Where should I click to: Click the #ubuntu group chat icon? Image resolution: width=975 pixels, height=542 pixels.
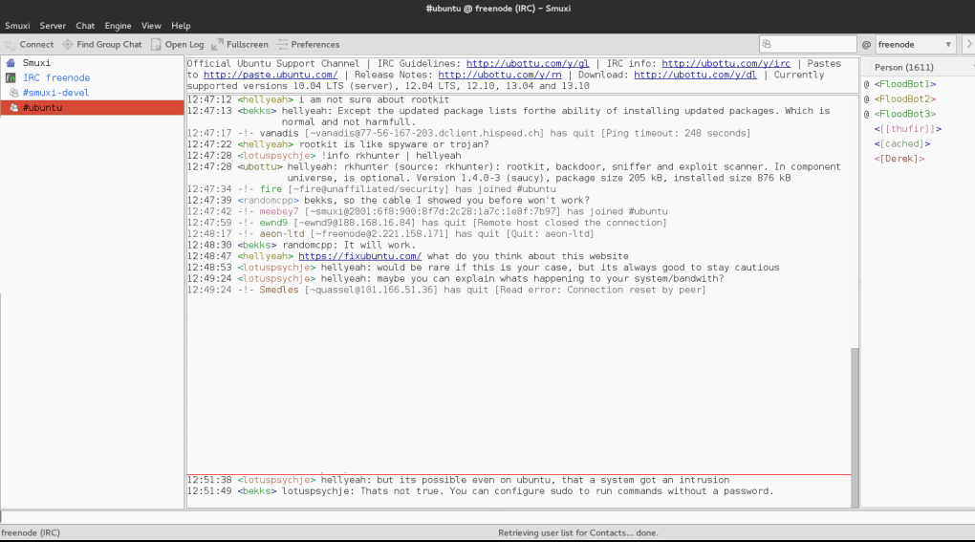pyautogui.click(x=13, y=107)
